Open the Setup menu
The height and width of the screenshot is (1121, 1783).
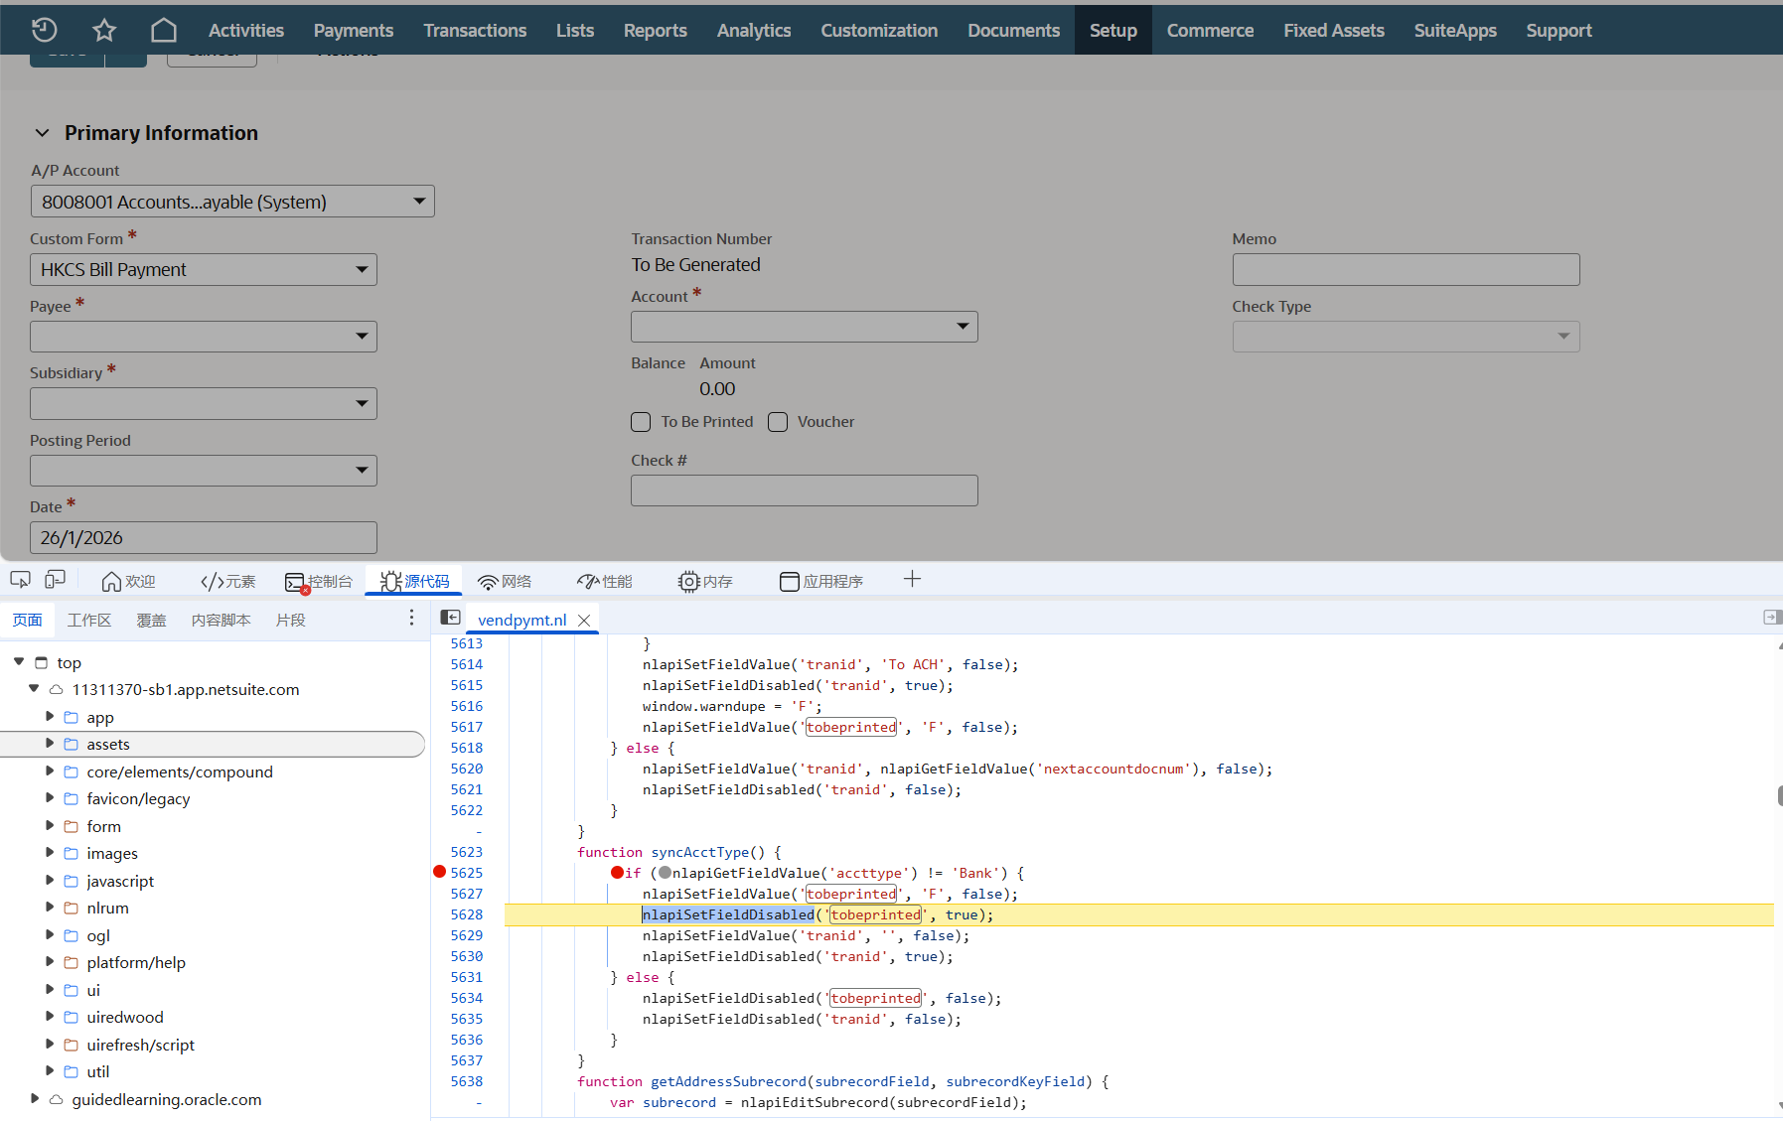[1114, 30]
